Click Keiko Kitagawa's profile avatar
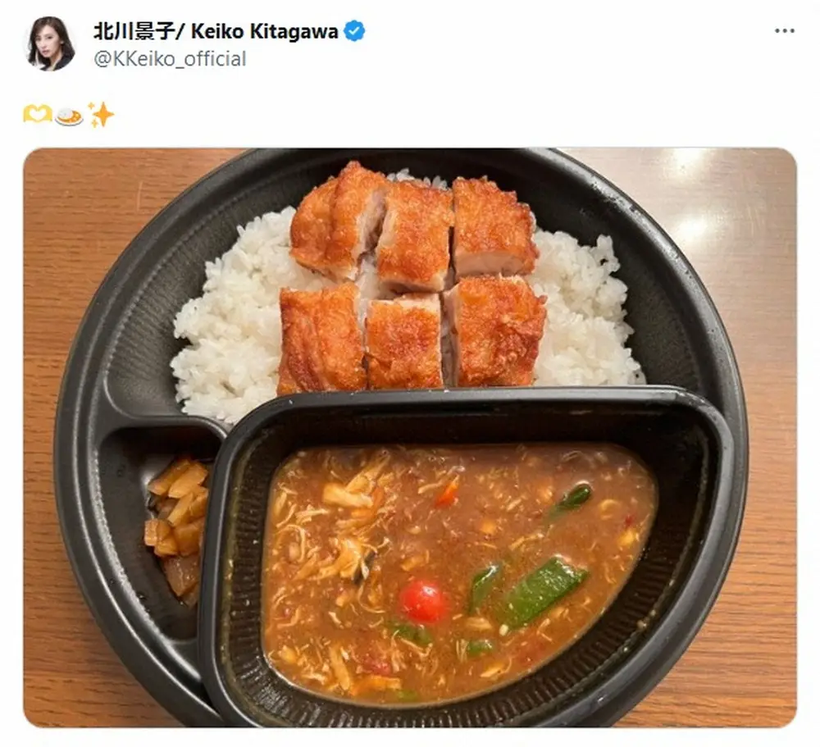The image size is (820, 747). coord(50,43)
